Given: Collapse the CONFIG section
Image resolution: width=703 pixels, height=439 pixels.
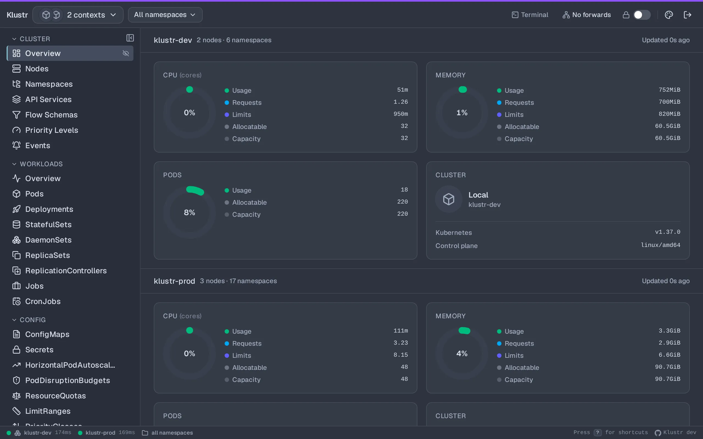Looking at the screenshot, I should click(29, 320).
